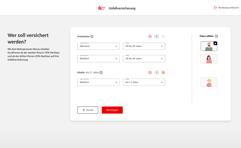
Task: Leave via the Beratung verlassen link
Action: tap(227, 8)
